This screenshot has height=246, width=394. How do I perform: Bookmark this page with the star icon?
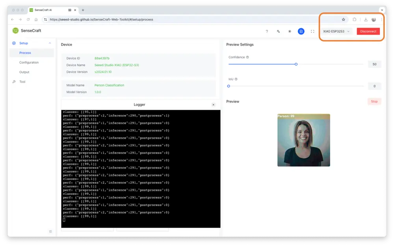click(343, 19)
